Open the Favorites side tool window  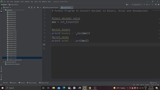pyautogui.click(x=1, y=77)
